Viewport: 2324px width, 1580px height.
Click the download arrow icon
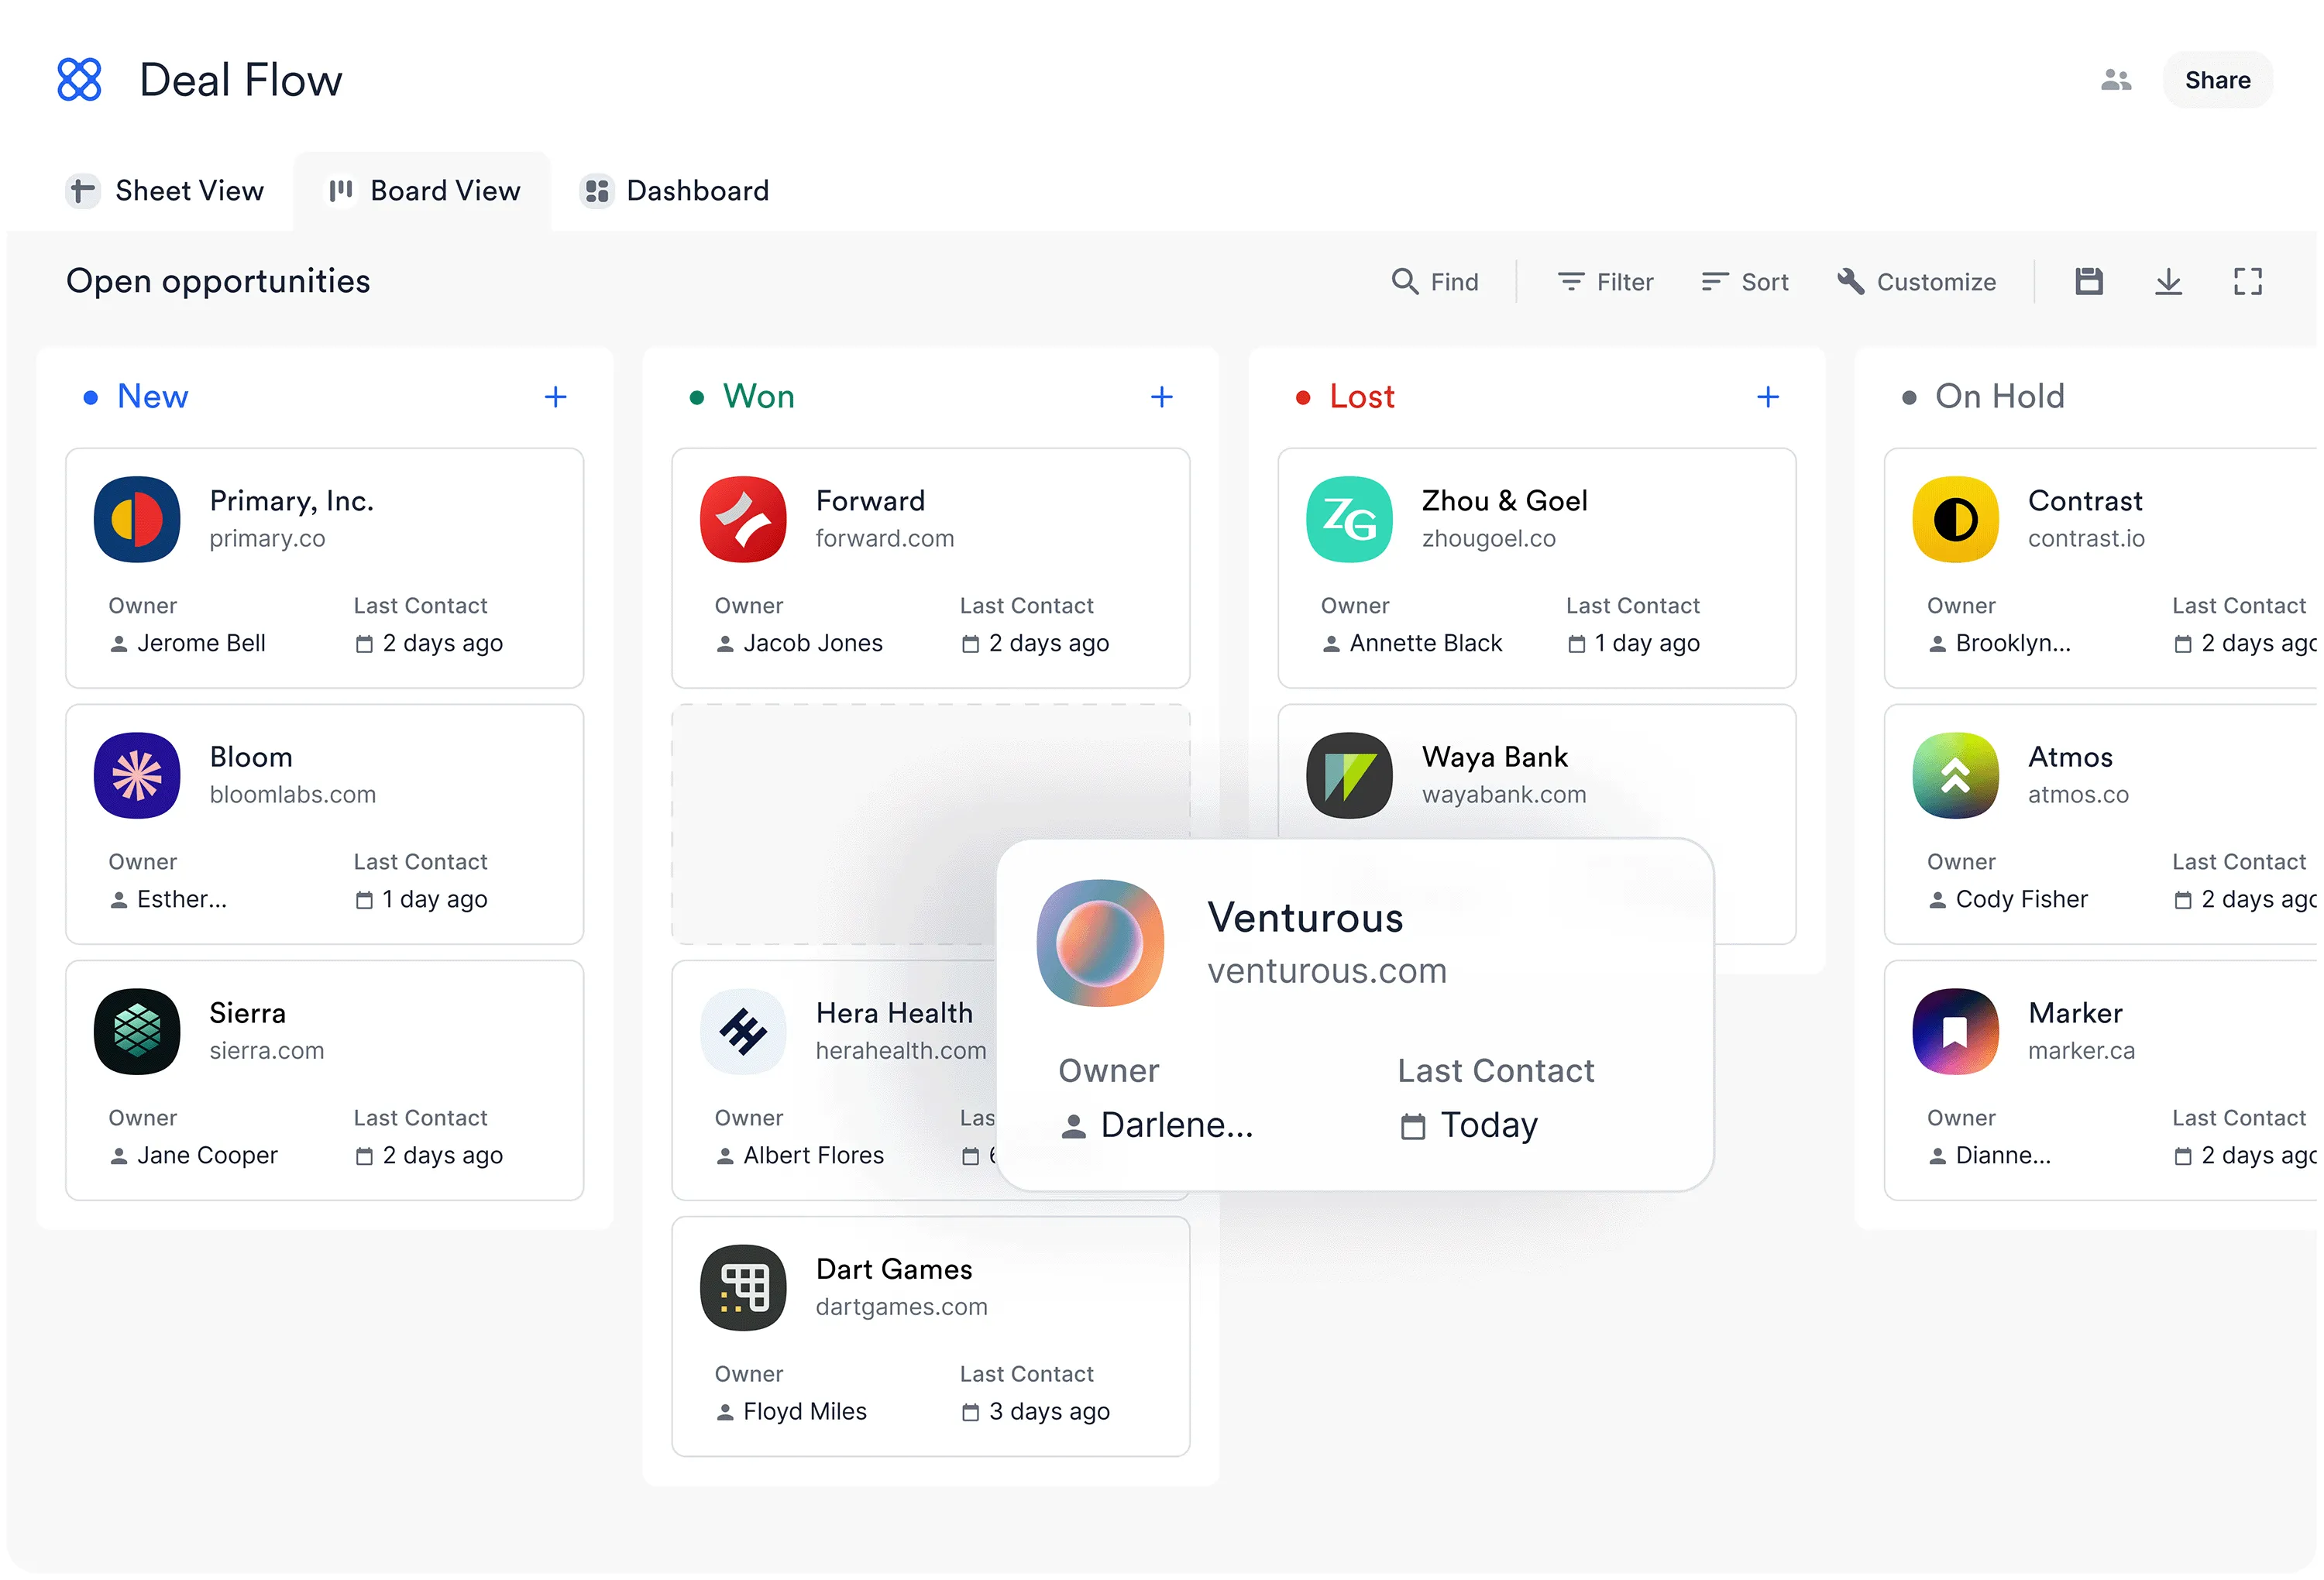click(x=2167, y=281)
